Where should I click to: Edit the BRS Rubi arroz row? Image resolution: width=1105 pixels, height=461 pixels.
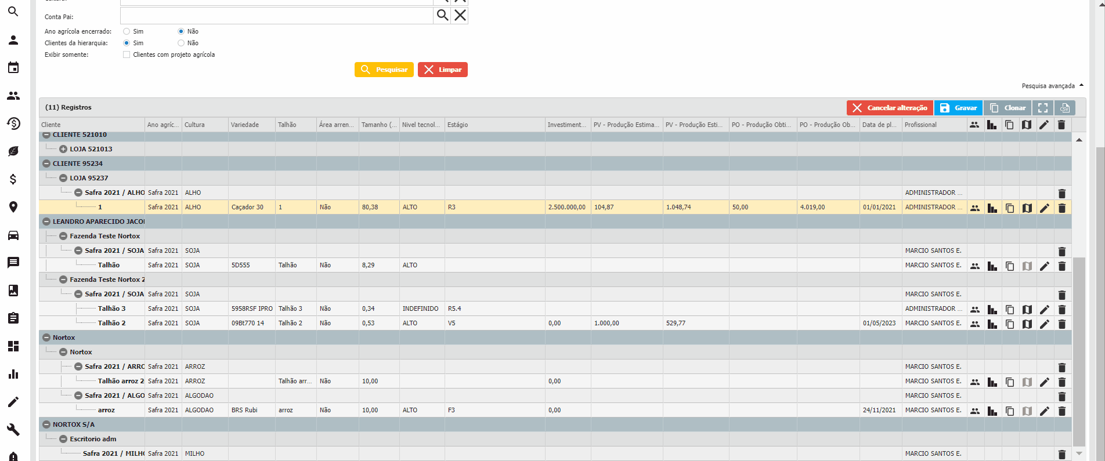pos(1045,411)
